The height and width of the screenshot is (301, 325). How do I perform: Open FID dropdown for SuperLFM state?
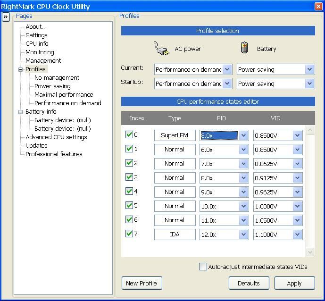pos(243,135)
